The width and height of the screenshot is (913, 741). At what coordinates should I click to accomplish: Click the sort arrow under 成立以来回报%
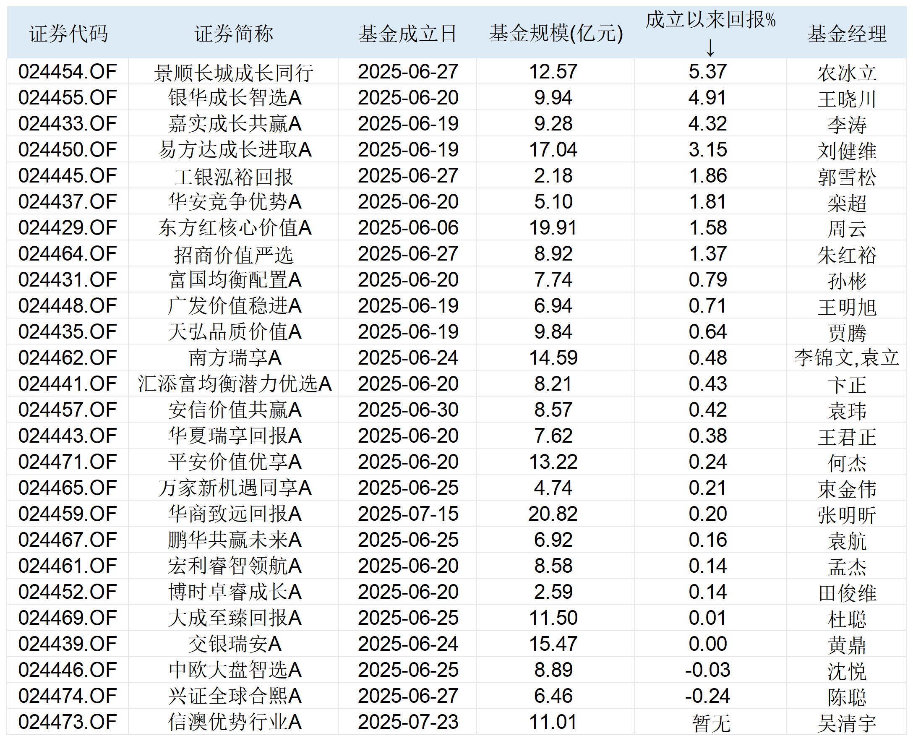click(710, 48)
